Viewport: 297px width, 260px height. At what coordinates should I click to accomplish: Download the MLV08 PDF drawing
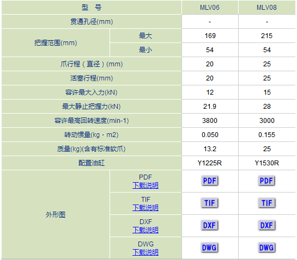266,181
